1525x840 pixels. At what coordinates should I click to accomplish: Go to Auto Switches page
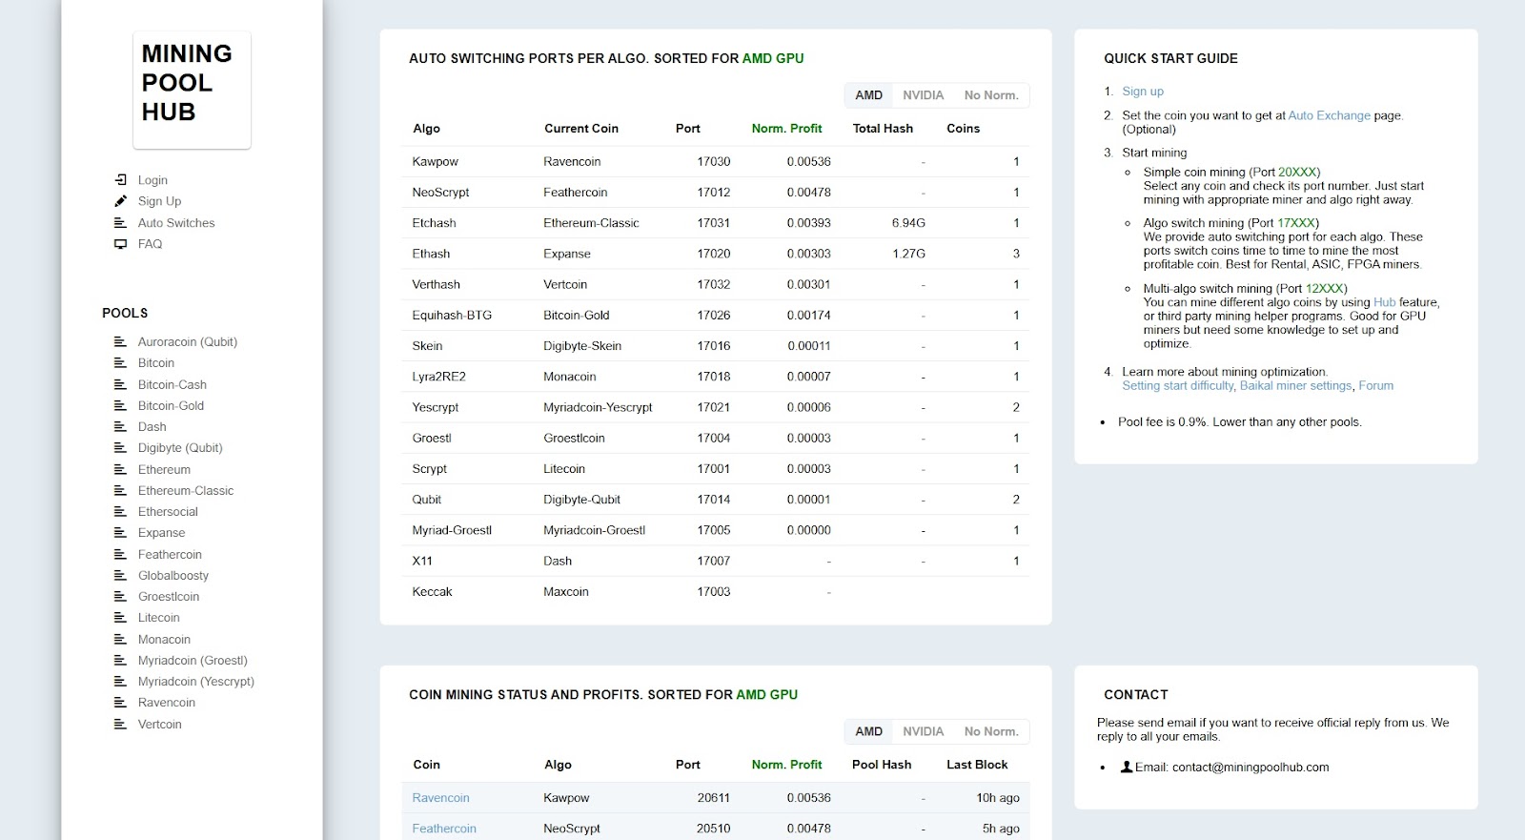(176, 223)
